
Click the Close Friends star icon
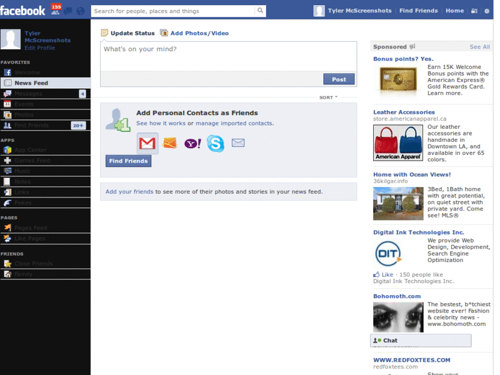point(7,264)
